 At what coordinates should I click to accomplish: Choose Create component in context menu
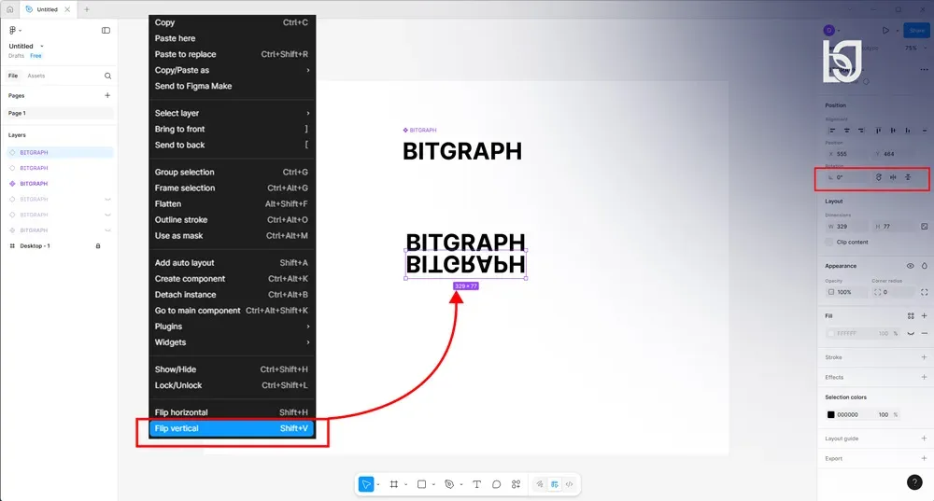pos(232,278)
